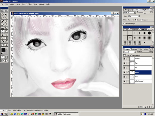
Task: Select the Paint Bucket tool
Action: (x=2, y=41)
